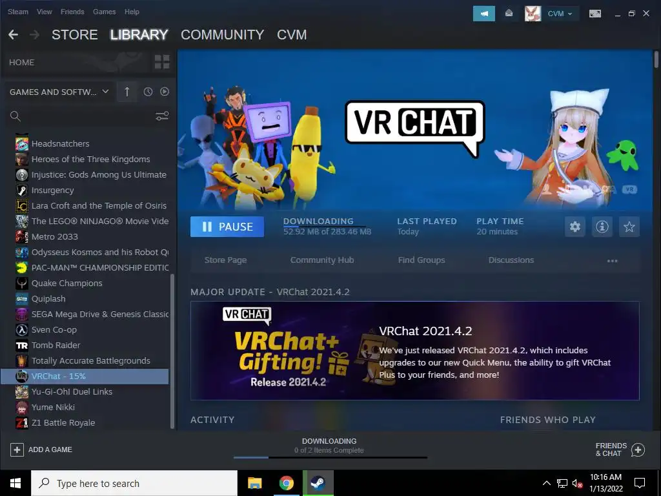Pause the VRChat download
Viewport: 661px width, 496px height.
(227, 227)
